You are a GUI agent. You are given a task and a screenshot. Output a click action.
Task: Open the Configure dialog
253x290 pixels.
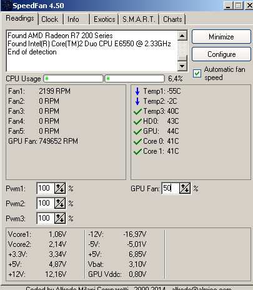[221, 54]
